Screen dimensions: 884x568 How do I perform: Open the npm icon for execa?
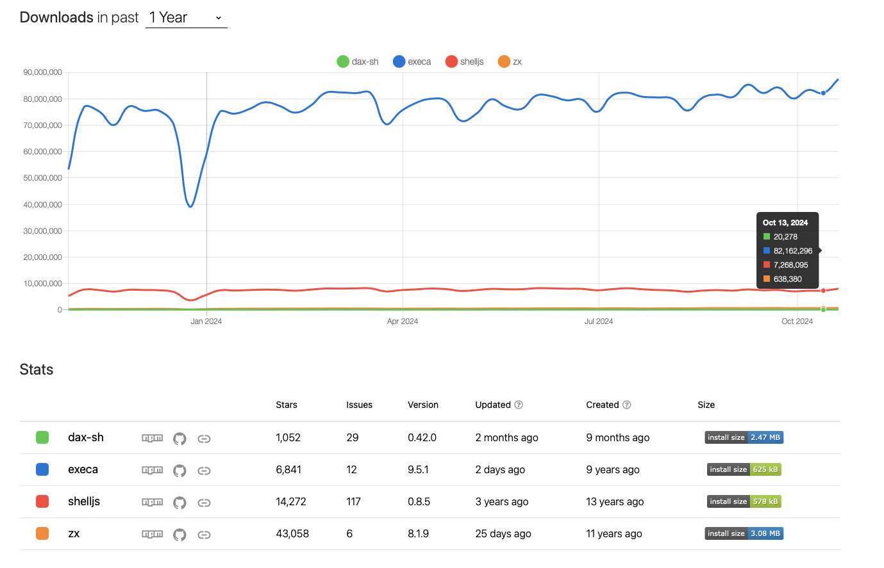[152, 470]
